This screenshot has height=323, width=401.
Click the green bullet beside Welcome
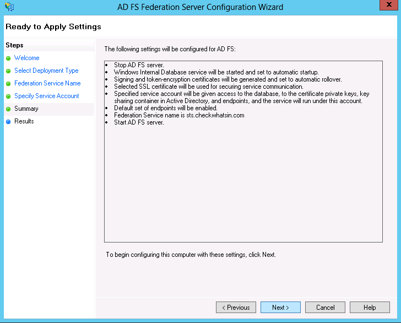coord(8,58)
